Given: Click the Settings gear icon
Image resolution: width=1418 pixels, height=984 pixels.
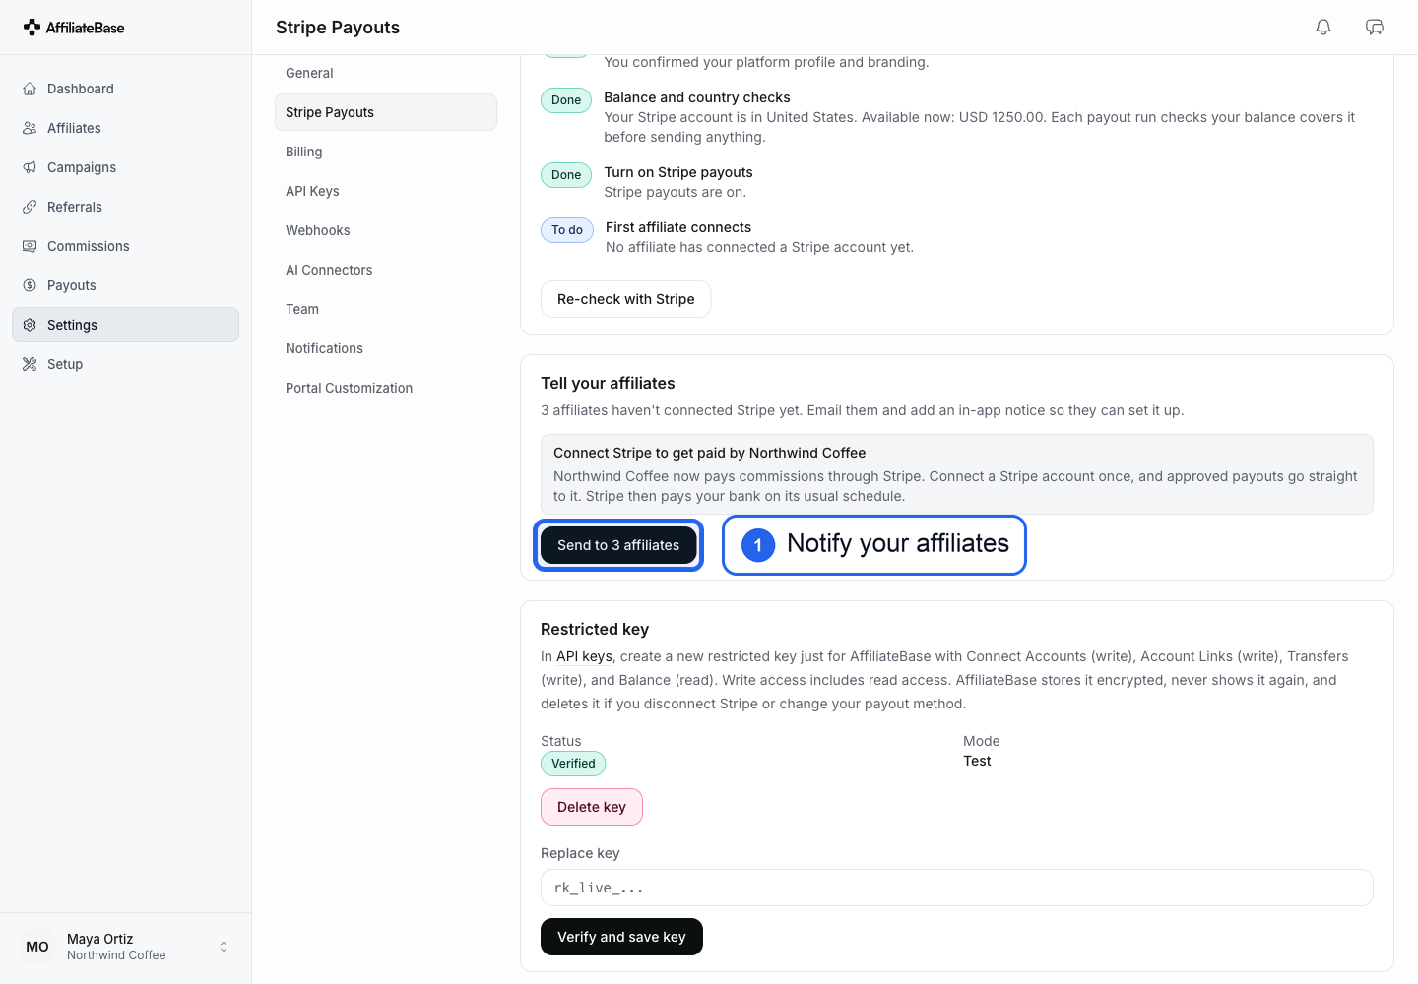Looking at the screenshot, I should [30, 325].
